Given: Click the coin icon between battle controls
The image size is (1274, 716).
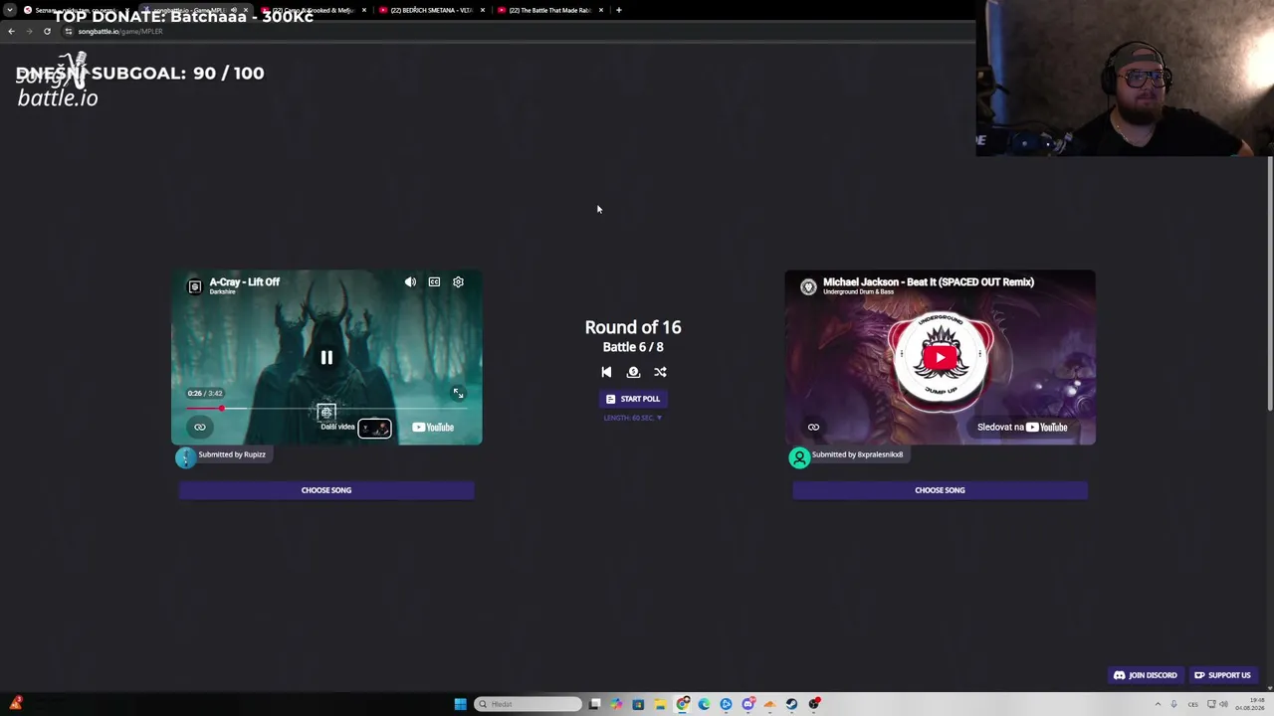Looking at the screenshot, I should [633, 372].
